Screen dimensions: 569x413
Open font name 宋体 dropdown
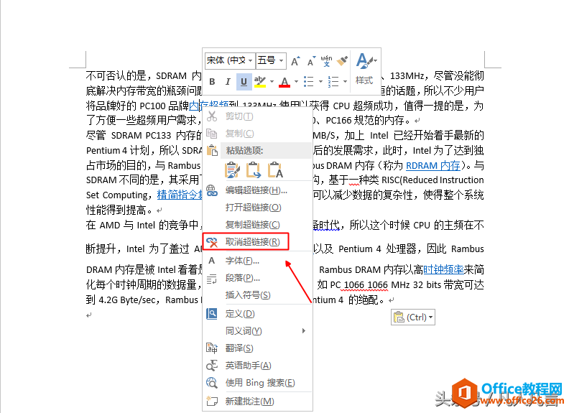[251, 60]
